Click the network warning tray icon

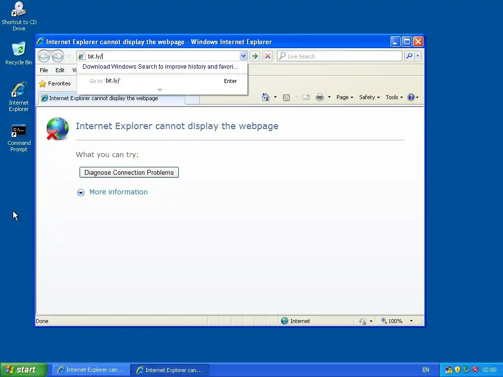449,370
